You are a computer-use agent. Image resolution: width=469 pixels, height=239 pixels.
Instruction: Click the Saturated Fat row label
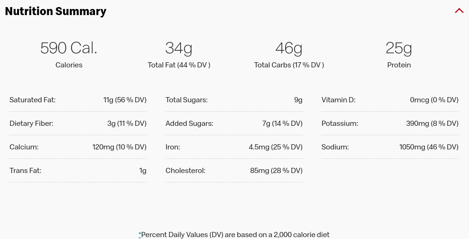click(33, 99)
